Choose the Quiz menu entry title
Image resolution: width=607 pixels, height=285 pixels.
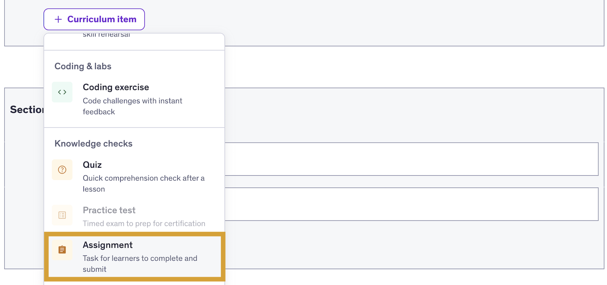click(x=92, y=165)
